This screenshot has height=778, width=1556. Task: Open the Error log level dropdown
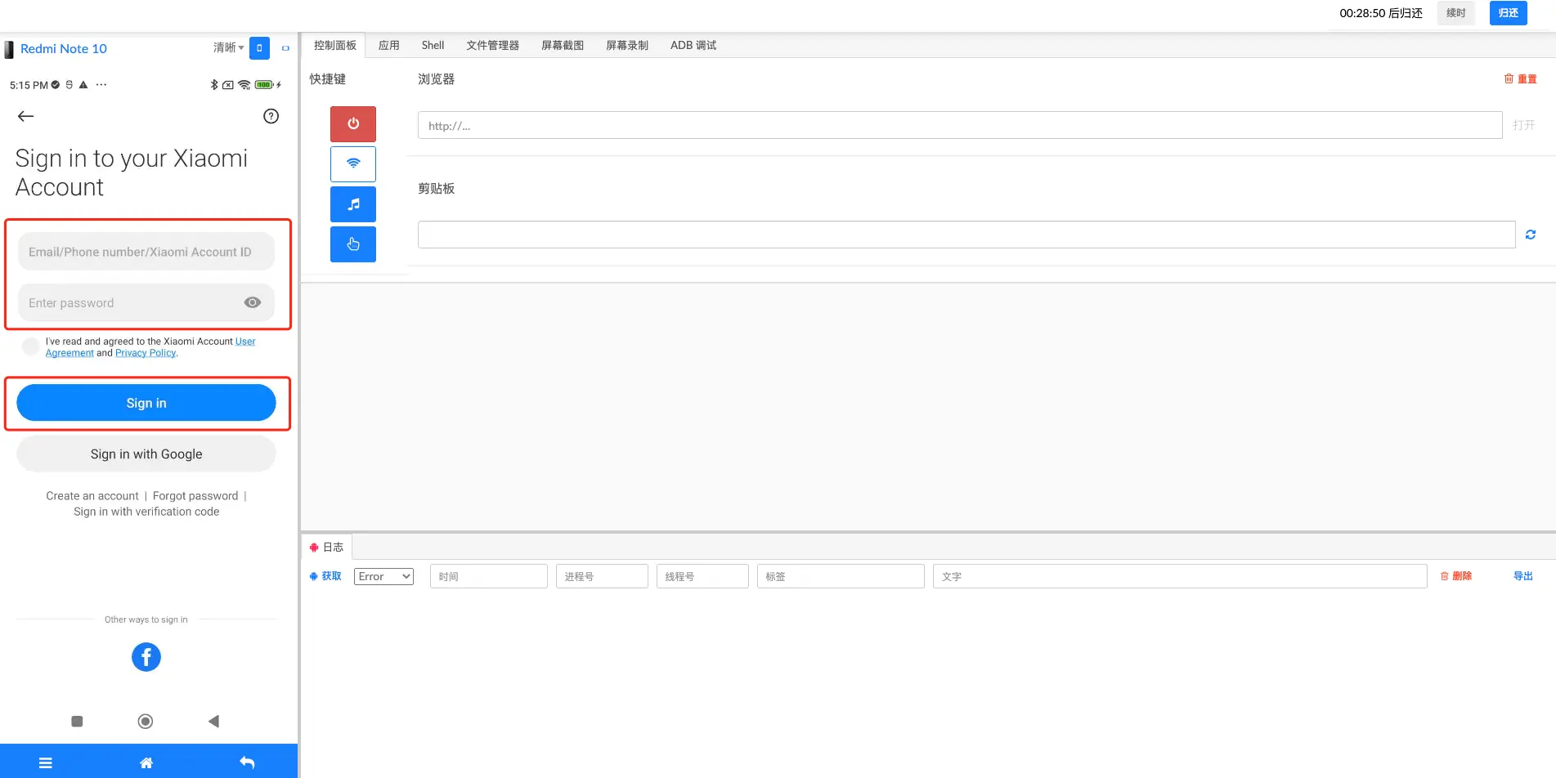[383, 576]
